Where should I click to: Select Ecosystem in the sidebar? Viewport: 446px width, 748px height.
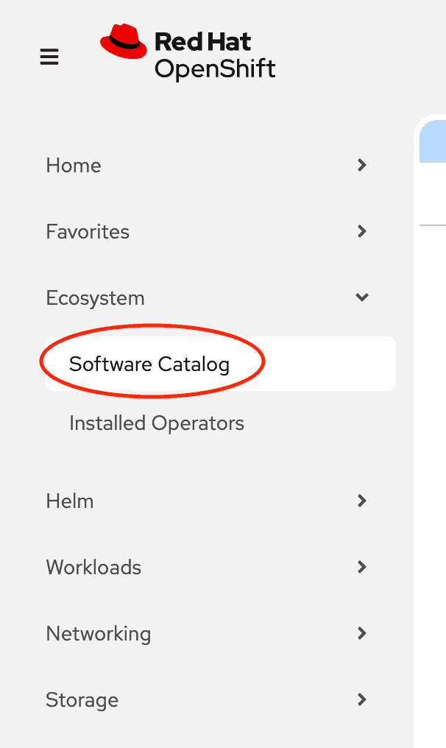95,297
